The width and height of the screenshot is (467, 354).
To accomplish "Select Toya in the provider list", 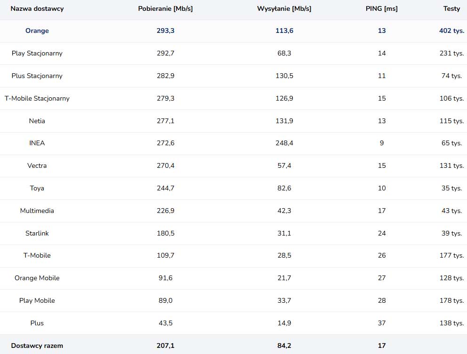I will click(x=37, y=188).
